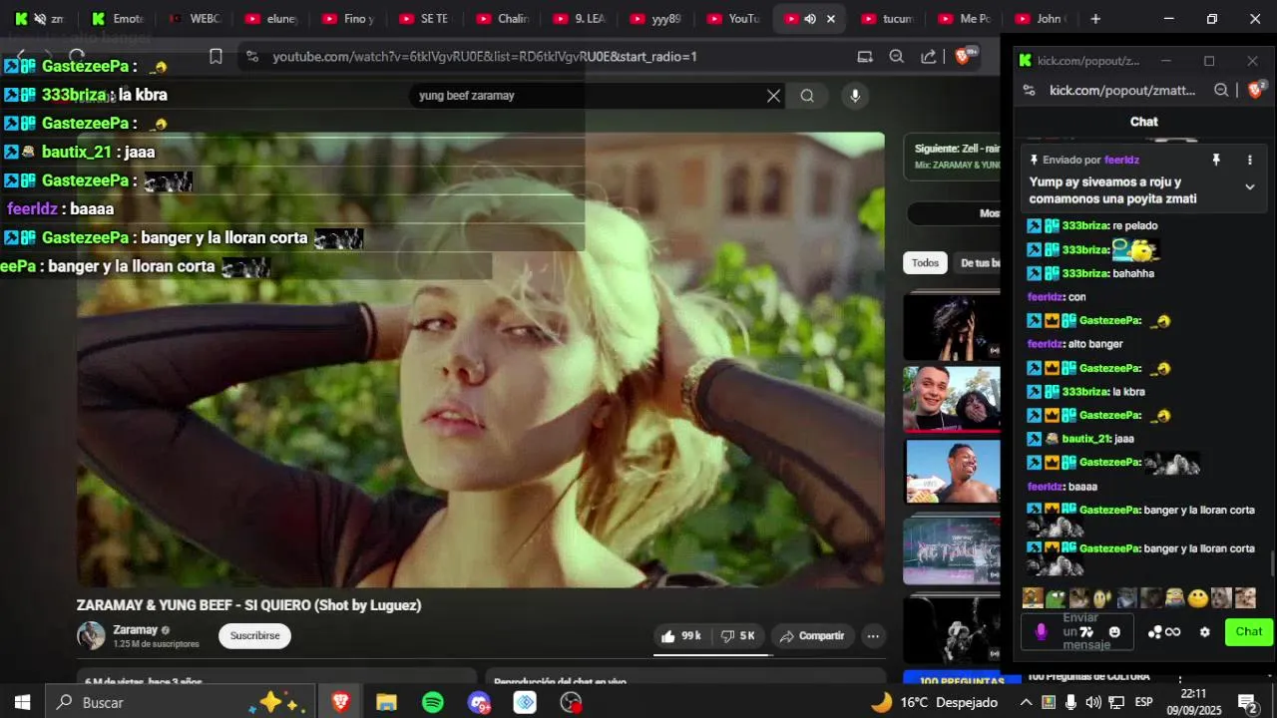This screenshot has height=718, width=1277.
Task: Open Zaramay channel avatar
Action: 91,636
